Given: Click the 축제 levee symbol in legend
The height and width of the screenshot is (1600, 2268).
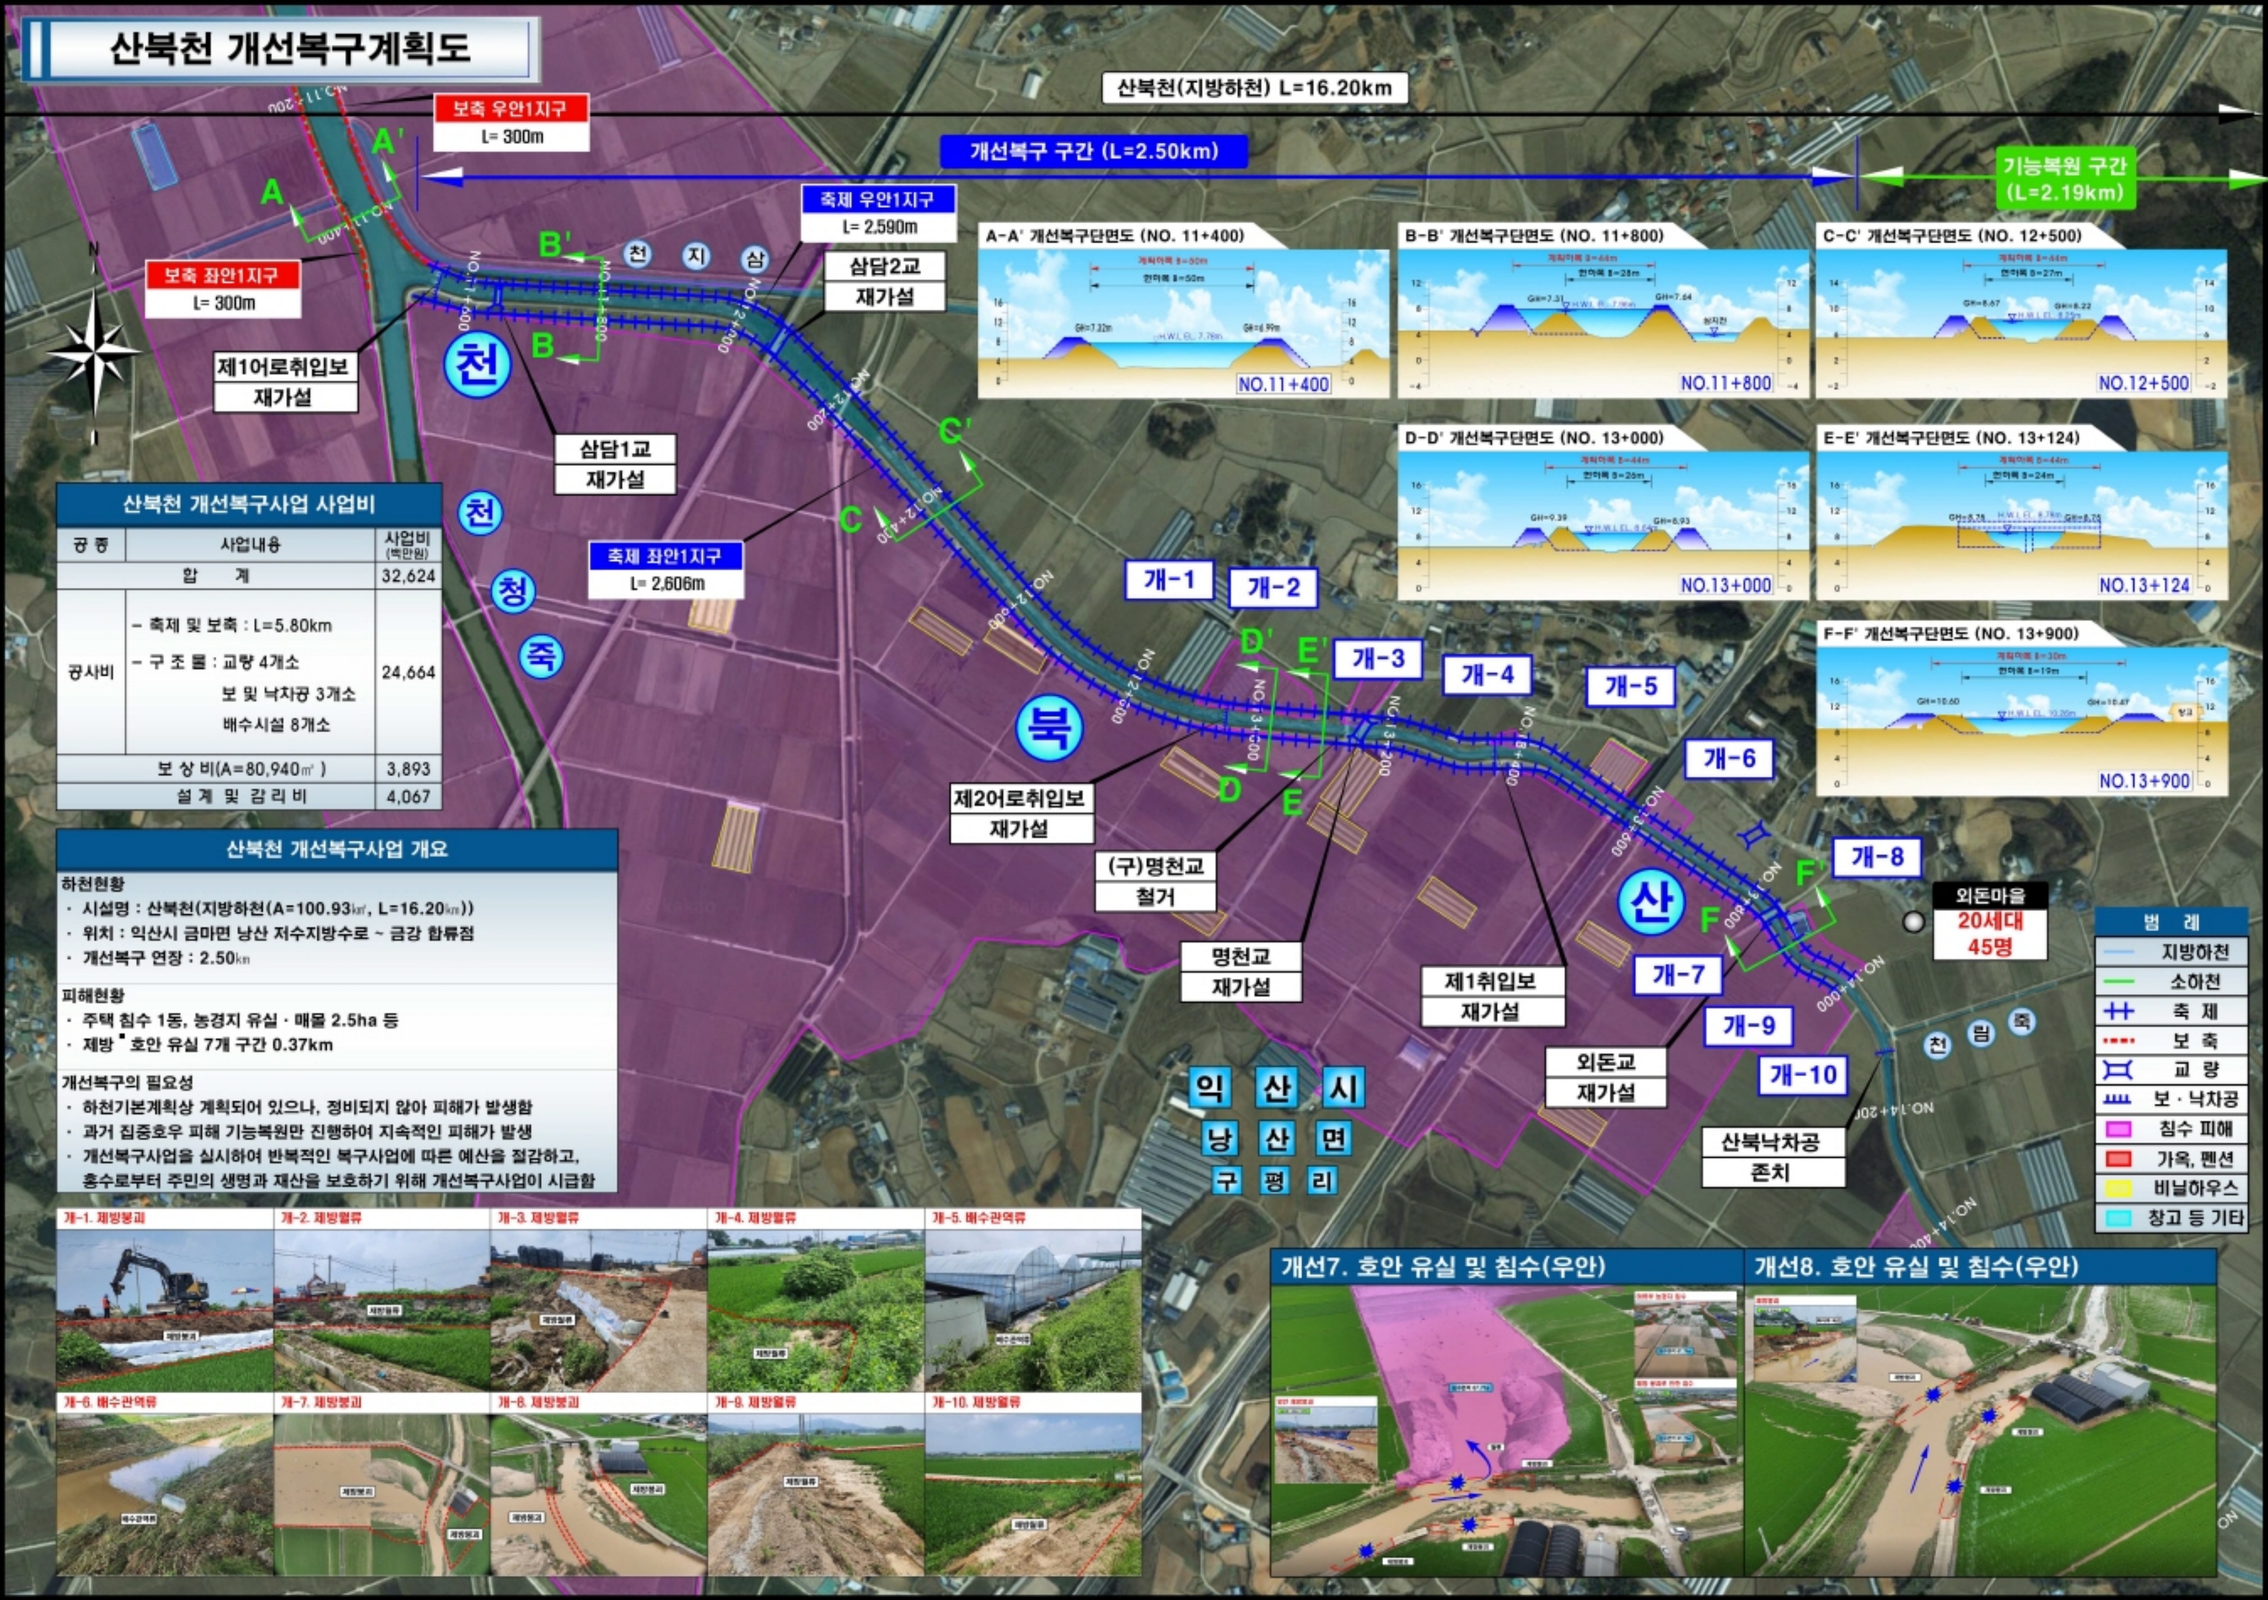Looking at the screenshot, I should (2119, 1011).
